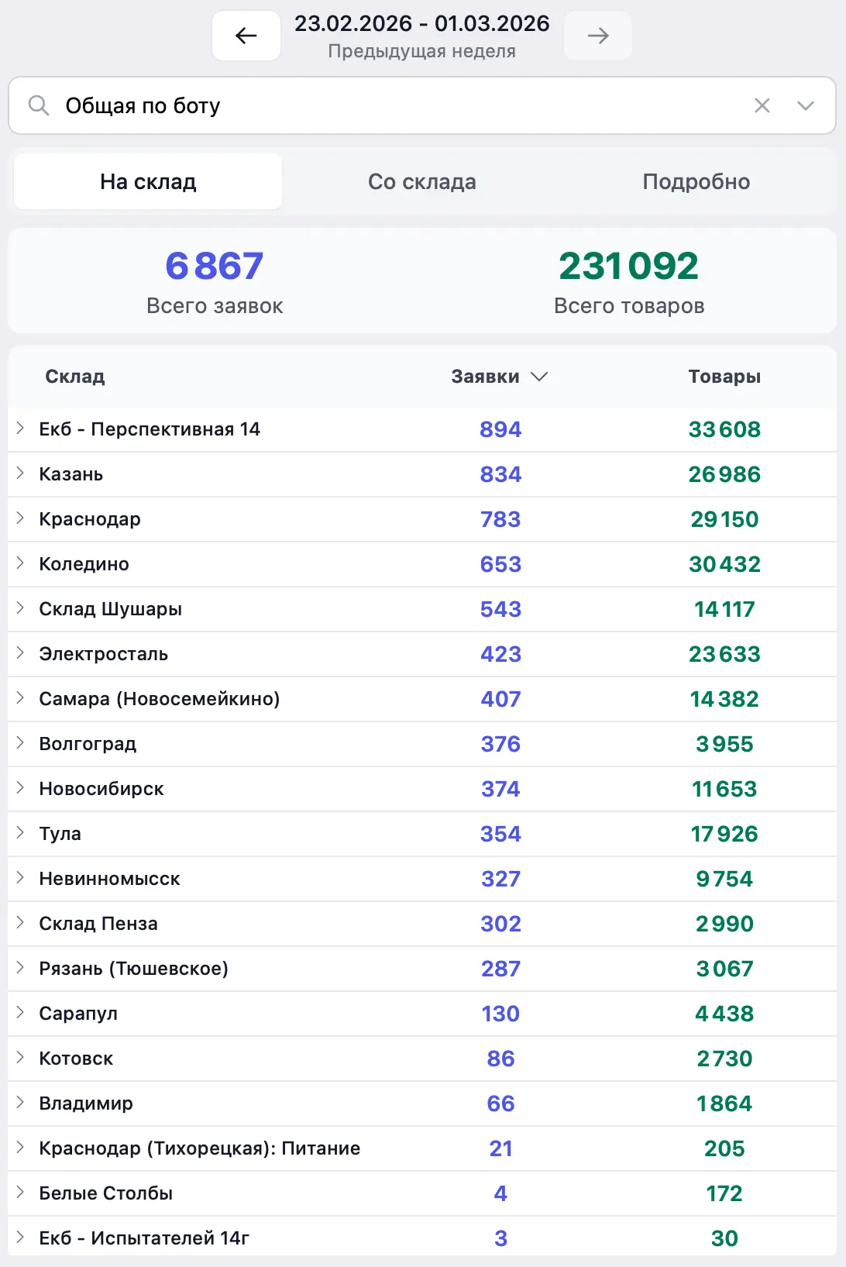Switch to the 'Со склада' tab
Viewport: 846px width, 1267px height.
421,182
